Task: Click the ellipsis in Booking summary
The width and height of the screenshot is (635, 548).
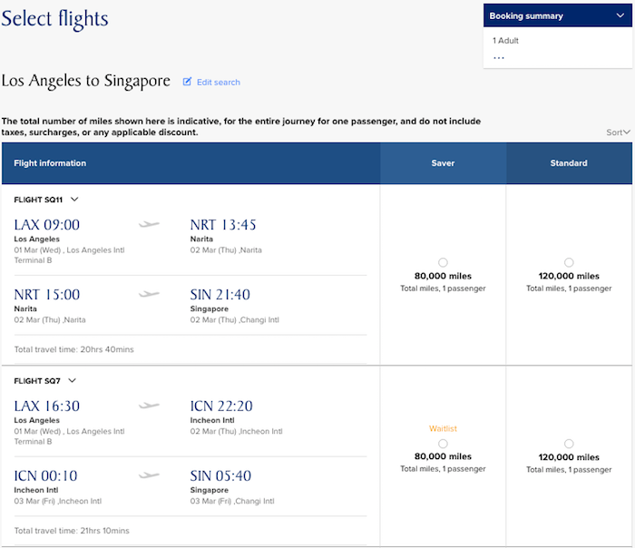Action: click(498, 57)
